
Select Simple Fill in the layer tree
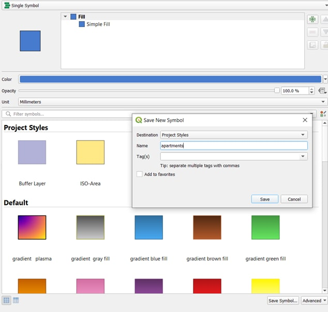(98, 24)
